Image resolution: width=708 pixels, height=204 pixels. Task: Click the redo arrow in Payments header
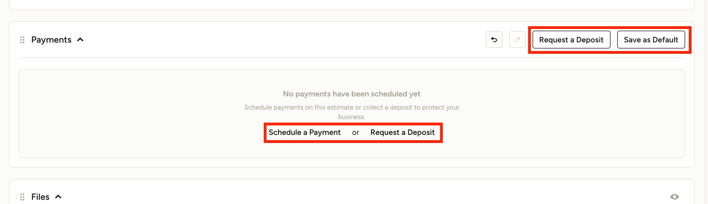(517, 40)
